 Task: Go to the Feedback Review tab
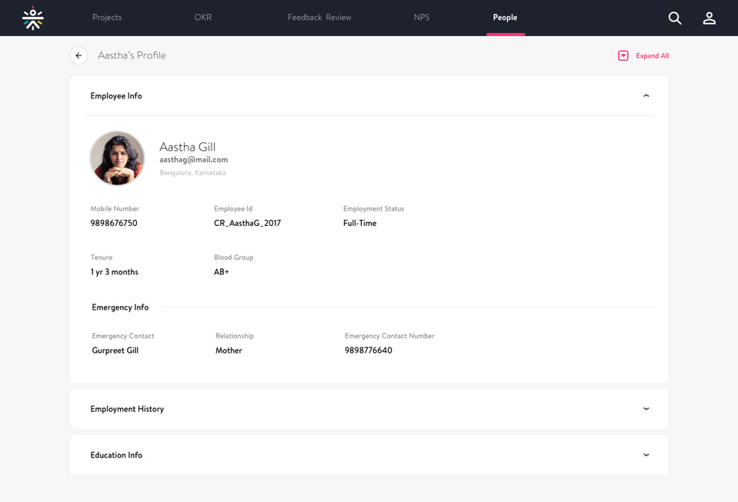319,18
